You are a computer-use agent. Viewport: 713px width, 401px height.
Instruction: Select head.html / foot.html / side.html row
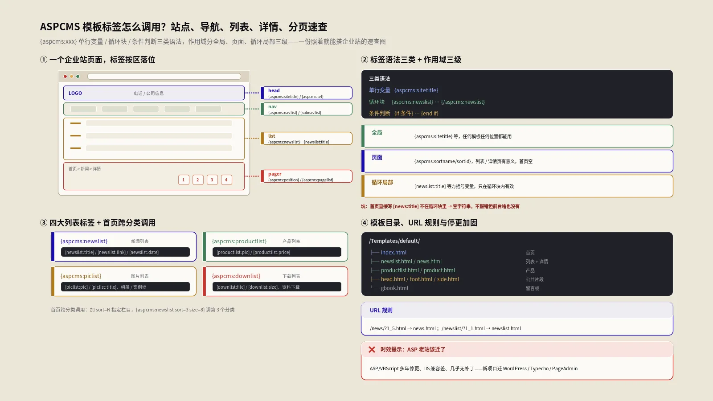pos(420,279)
